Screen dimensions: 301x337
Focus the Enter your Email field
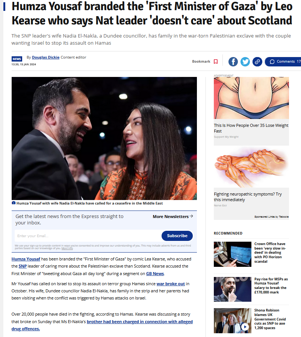[x=88, y=236]
